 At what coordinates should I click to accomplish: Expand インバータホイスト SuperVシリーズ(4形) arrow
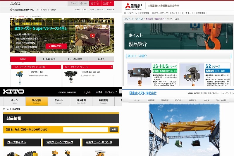(x=60, y=67)
